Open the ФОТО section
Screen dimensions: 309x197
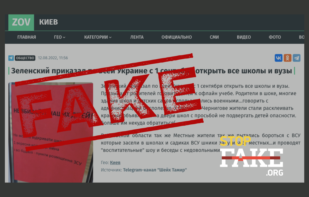coord(275,37)
